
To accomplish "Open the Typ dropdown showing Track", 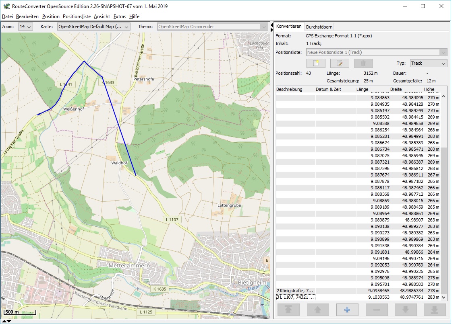I will click(x=428, y=63).
